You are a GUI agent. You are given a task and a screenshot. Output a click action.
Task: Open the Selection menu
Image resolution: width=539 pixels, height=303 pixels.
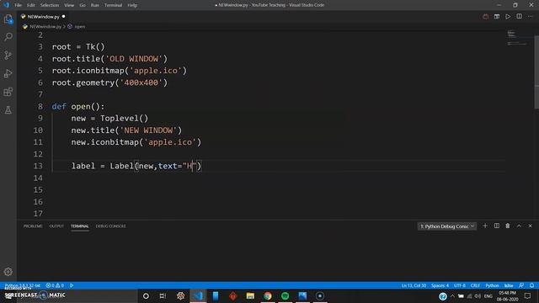tap(50, 5)
